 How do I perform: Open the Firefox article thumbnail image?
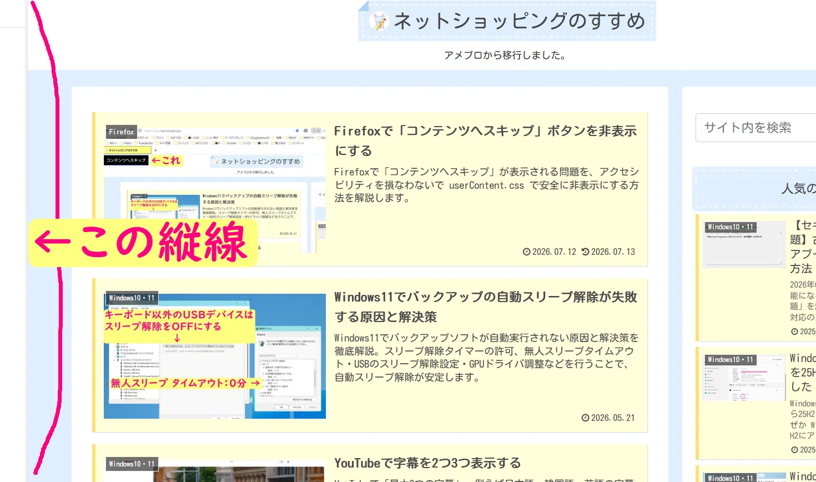pyautogui.click(x=215, y=189)
